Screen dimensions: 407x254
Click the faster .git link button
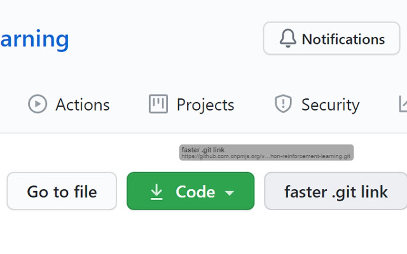336,191
